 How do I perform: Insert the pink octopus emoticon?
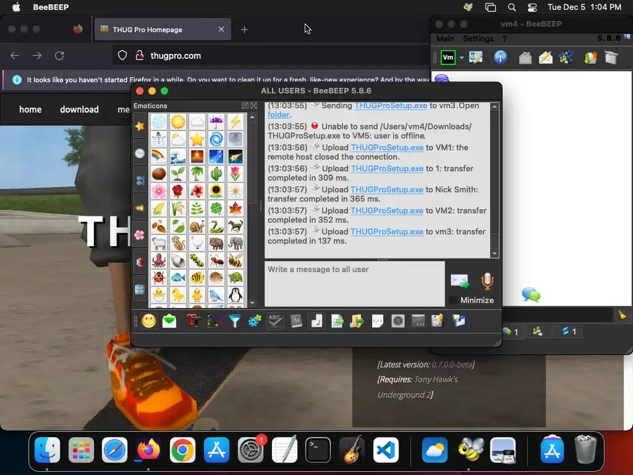tap(159, 260)
